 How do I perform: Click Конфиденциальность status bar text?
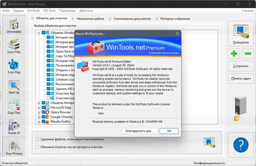209,163
